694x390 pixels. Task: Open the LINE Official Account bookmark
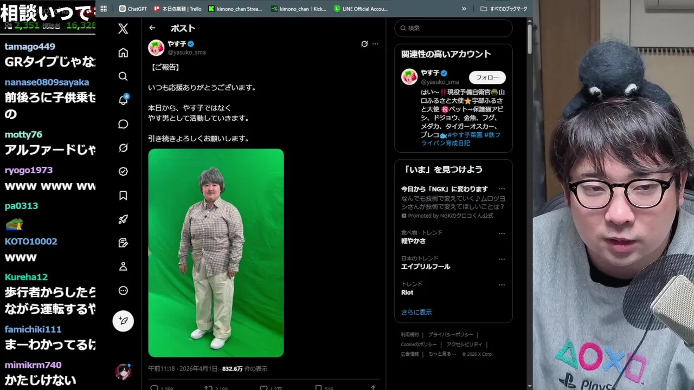[361, 9]
